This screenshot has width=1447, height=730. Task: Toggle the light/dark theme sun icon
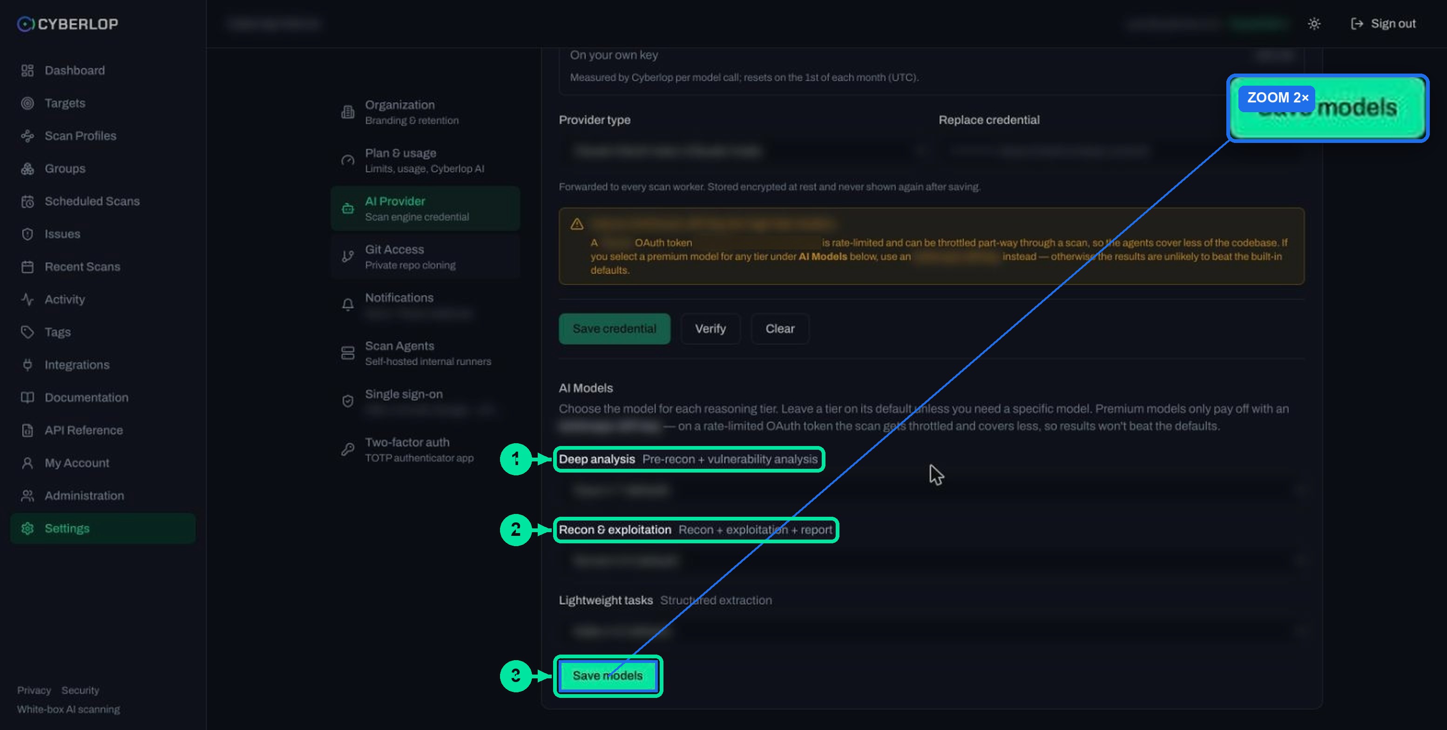pos(1313,24)
